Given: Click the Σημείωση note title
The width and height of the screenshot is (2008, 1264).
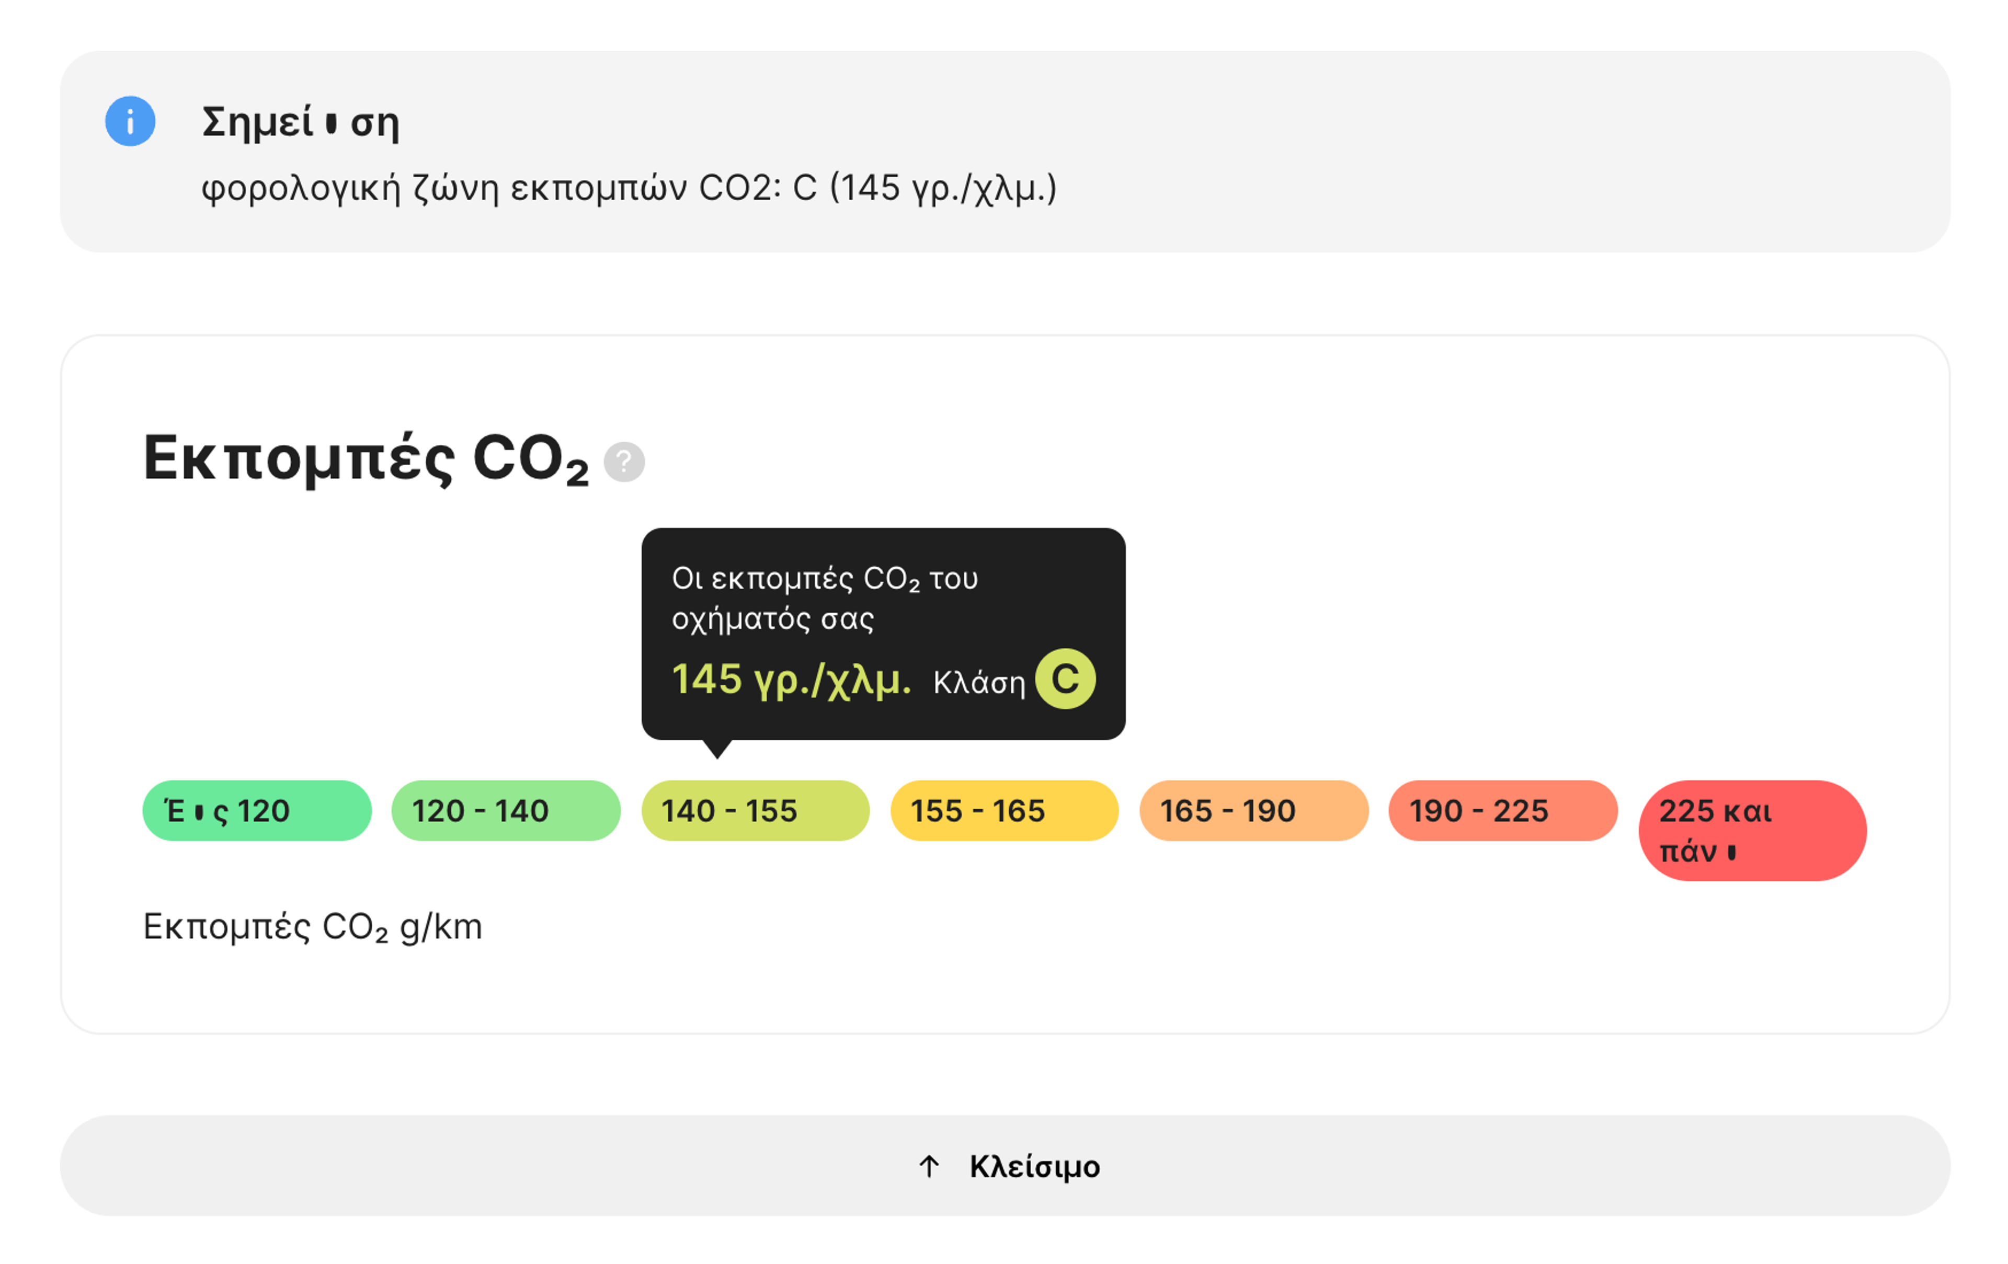Looking at the screenshot, I should [301, 122].
